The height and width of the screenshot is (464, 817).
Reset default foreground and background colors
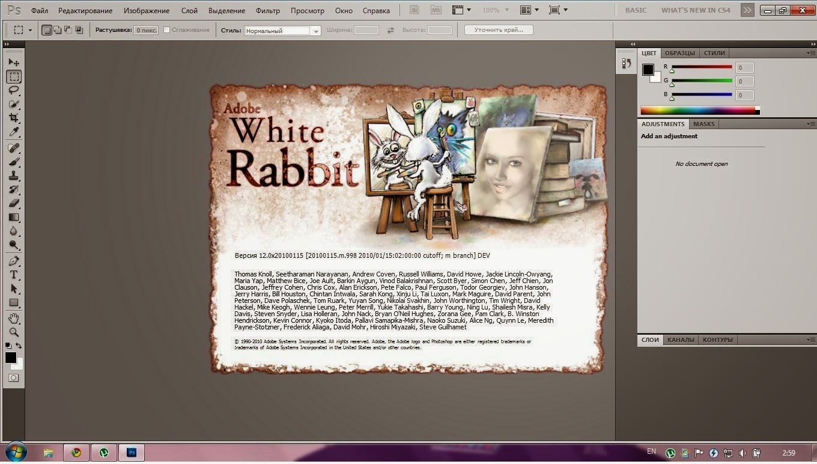8,346
